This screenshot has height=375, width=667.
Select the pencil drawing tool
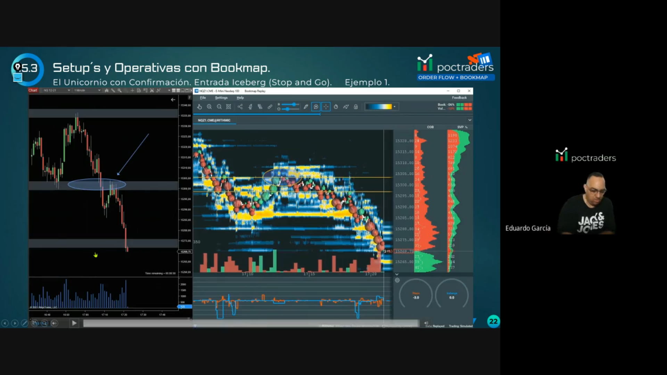coord(306,107)
